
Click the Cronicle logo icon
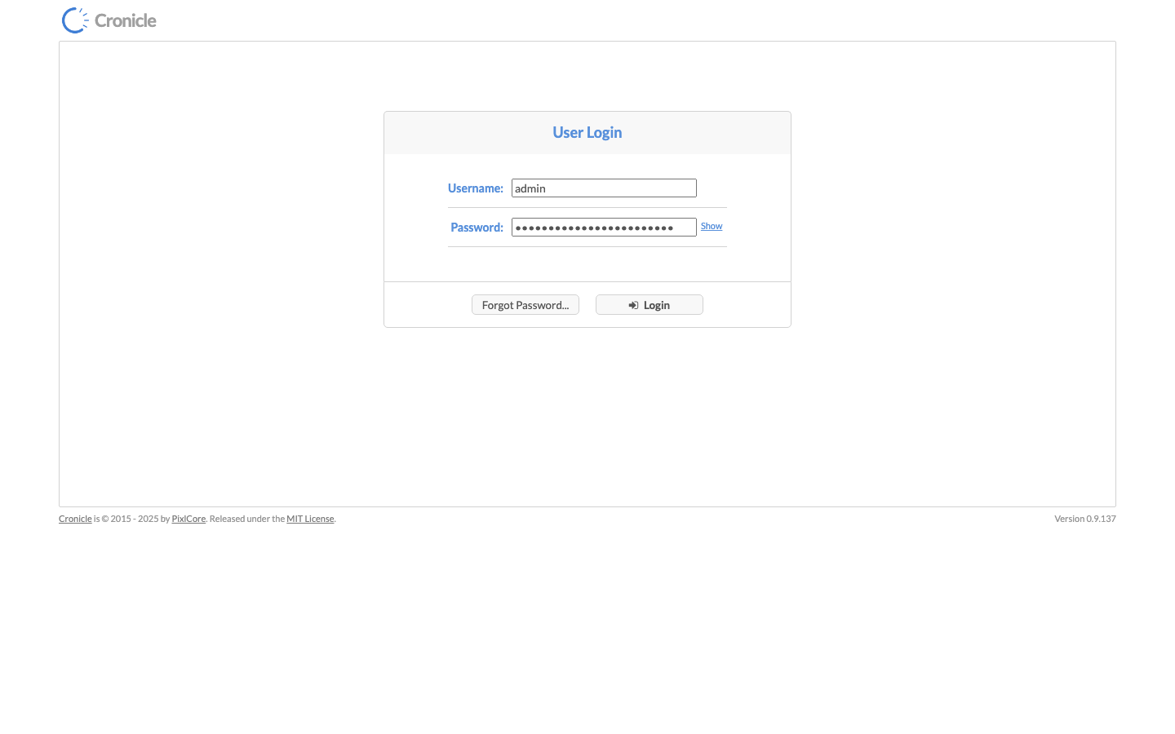[x=75, y=20]
